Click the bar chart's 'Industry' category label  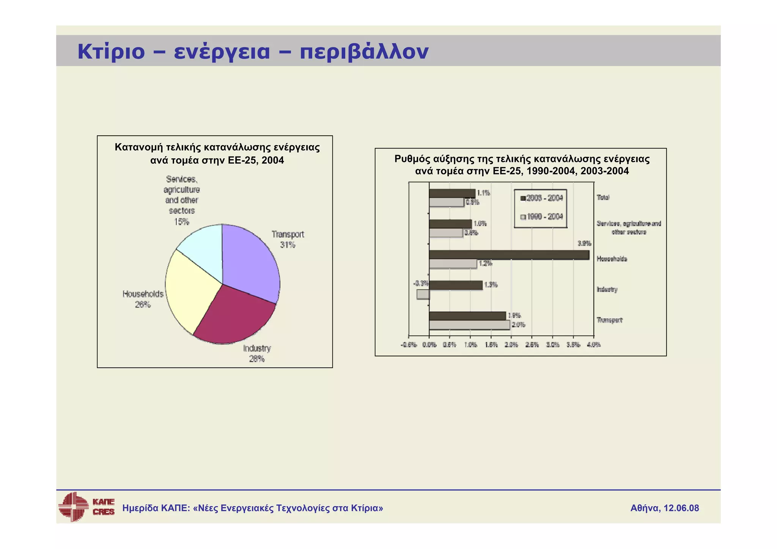(x=607, y=290)
